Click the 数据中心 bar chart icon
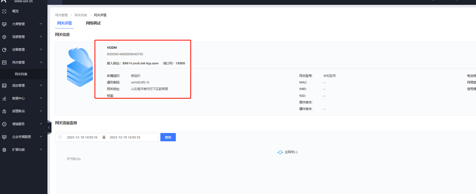Viewport: 476px width, 194px height. point(4,98)
